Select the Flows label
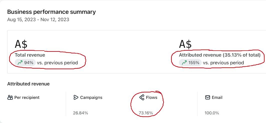Viewport: 266px width, 123px height. (152, 98)
